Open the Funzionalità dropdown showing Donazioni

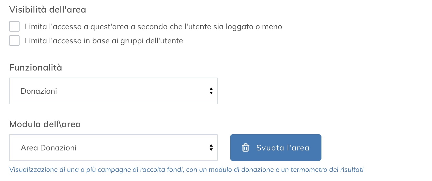(x=113, y=91)
